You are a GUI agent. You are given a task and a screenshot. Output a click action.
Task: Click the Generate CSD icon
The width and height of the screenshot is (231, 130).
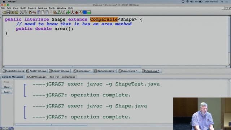click(x=39, y=12)
